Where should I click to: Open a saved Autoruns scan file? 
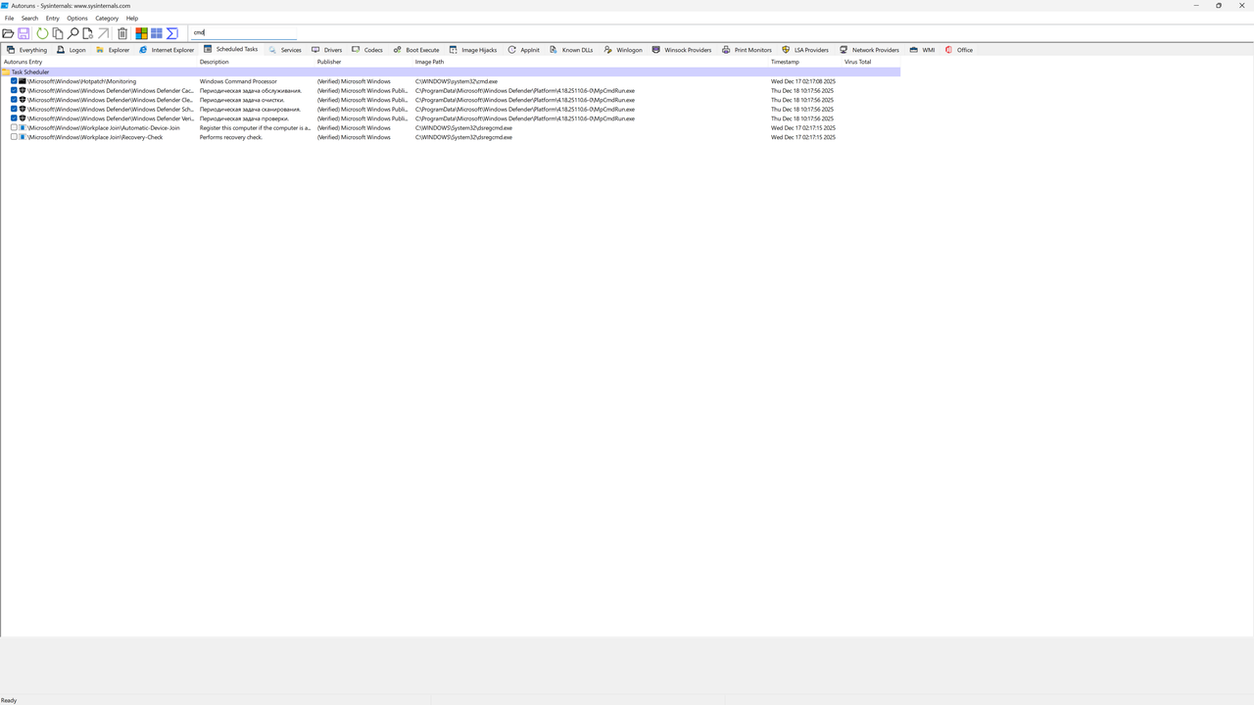coord(8,32)
